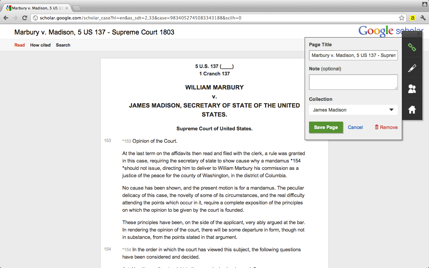Select the Read tab

click(x=19, y=45)
